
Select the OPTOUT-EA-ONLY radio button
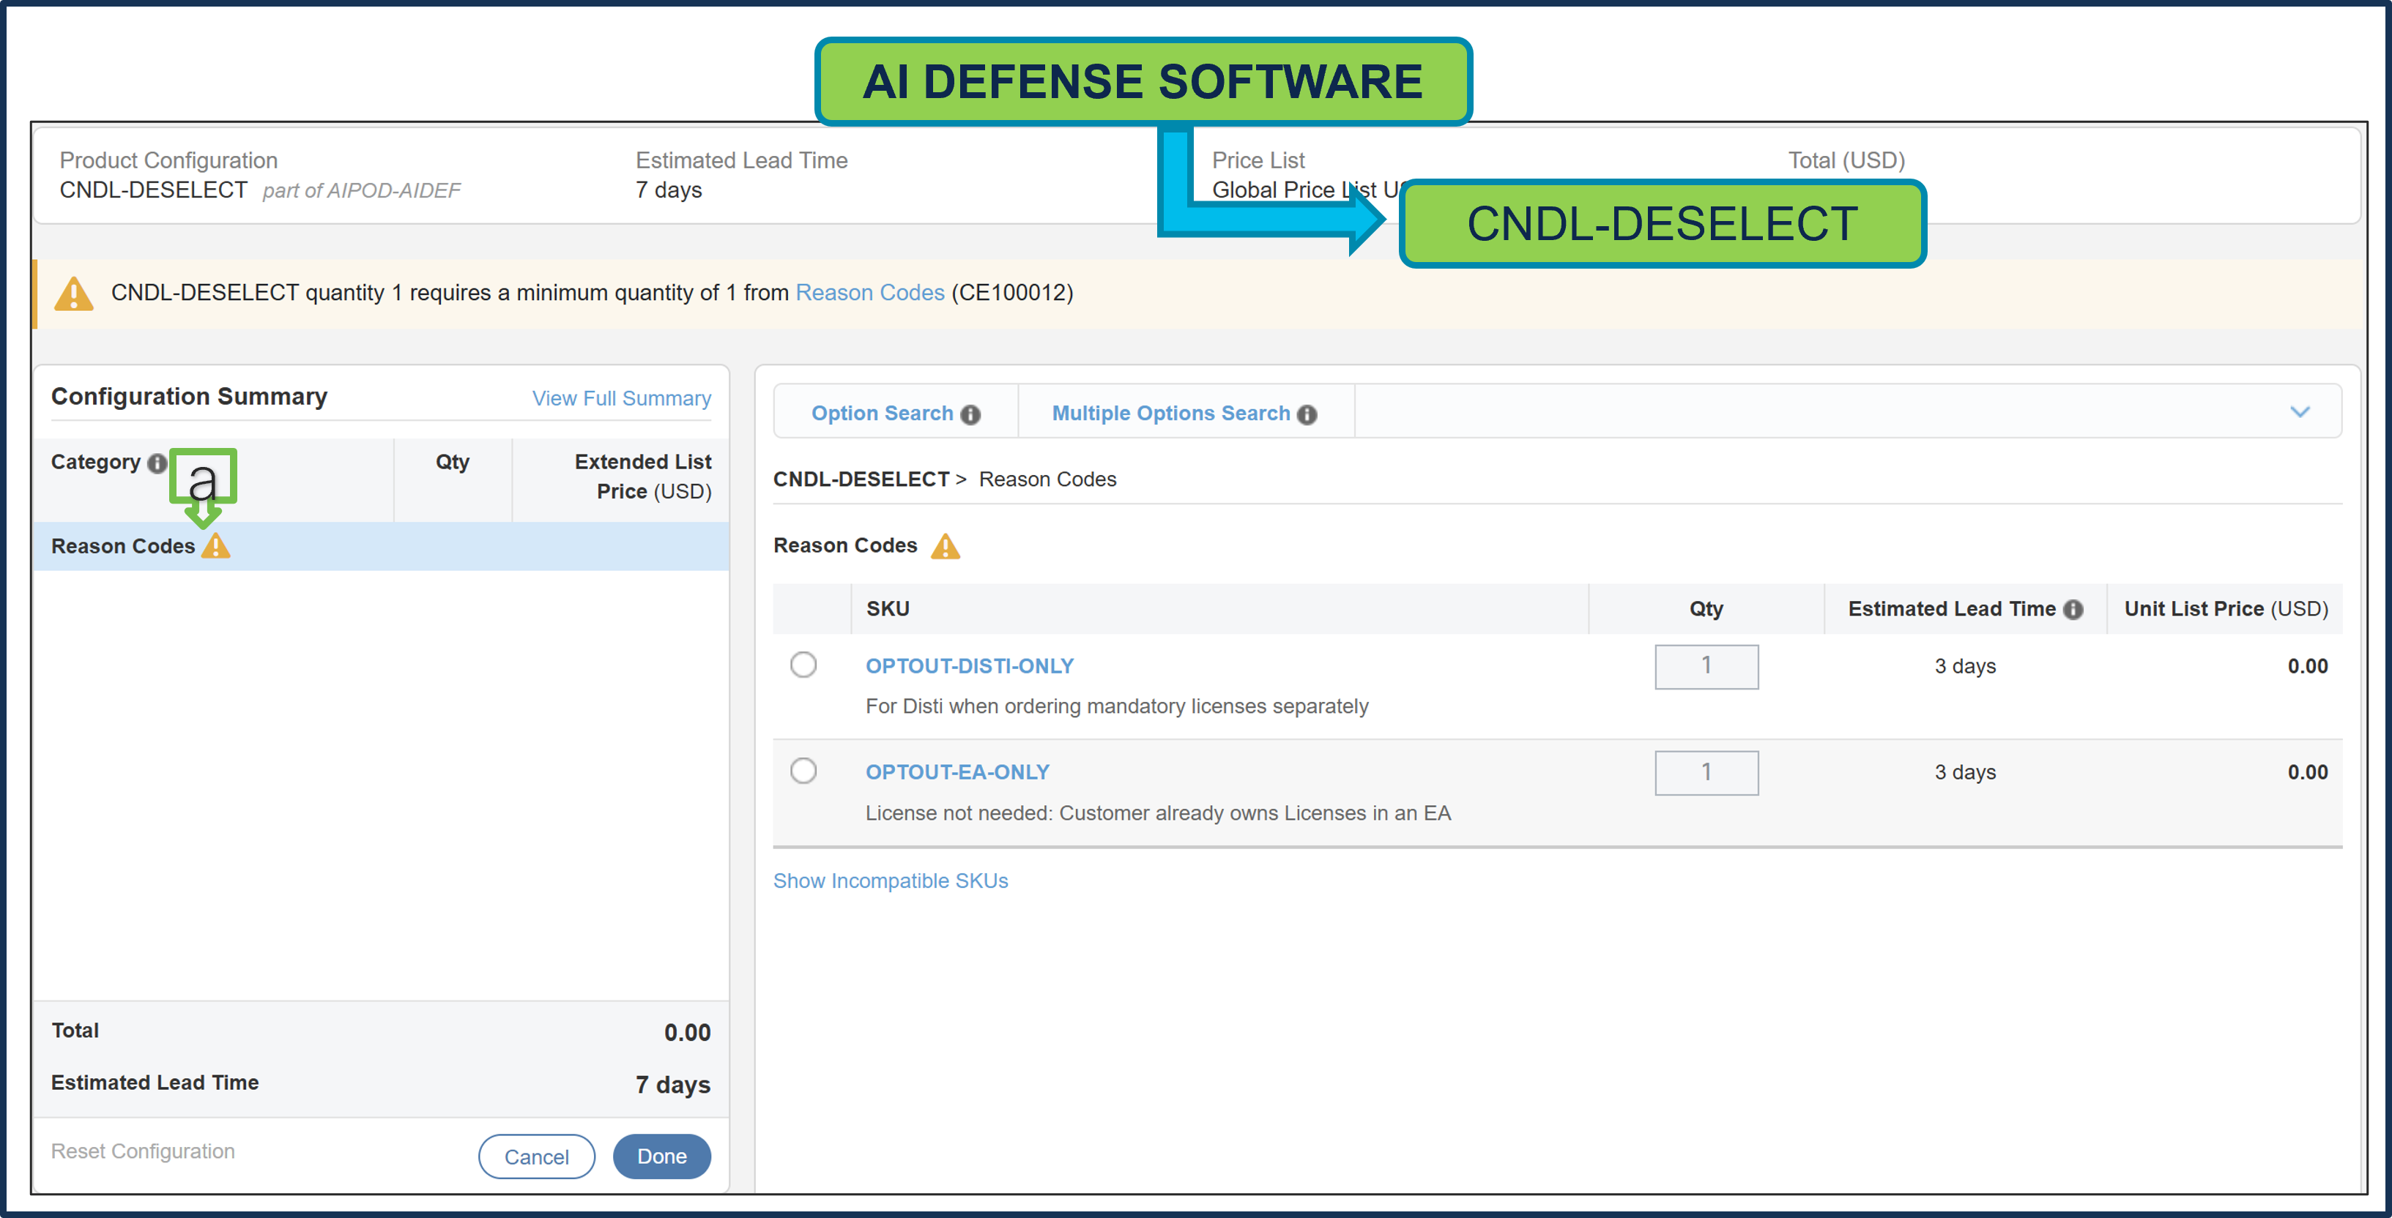803,771
